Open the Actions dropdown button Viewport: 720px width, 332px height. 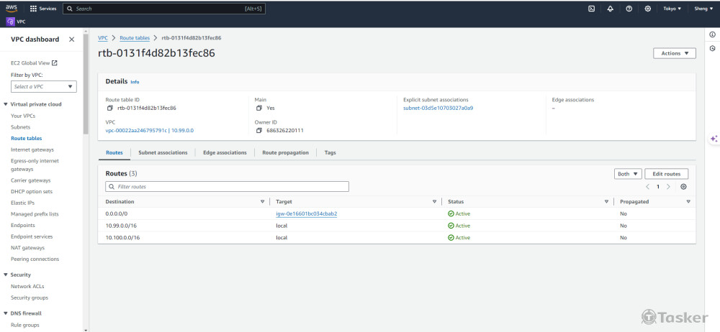pyautogui.click(x=674, y=53)
